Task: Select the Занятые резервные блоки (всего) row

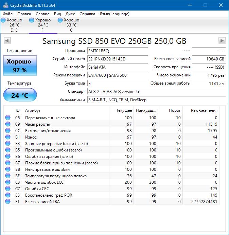Action: click(x=111, y=143)
